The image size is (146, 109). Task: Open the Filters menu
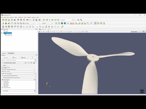pos(16,17)
